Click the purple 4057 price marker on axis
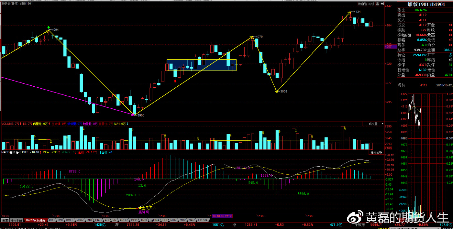Viewport: 453px width, 229px height. (x=388, y=47)
